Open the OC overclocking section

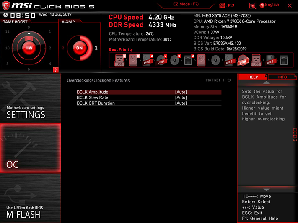[31, 148]
